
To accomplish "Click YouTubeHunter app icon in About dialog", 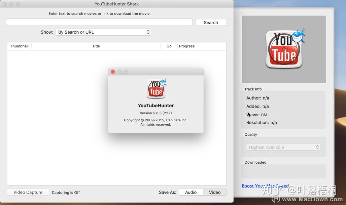I will (x=156, y=88).
